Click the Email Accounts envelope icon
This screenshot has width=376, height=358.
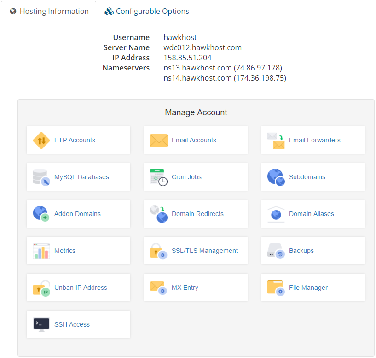159,141
